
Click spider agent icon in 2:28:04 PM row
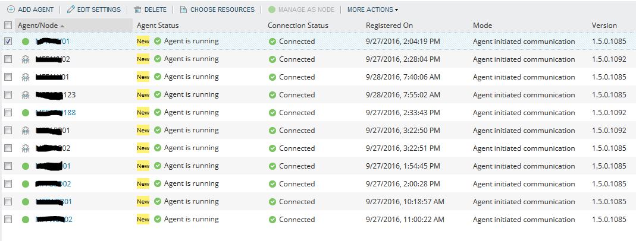pos(26,59)
